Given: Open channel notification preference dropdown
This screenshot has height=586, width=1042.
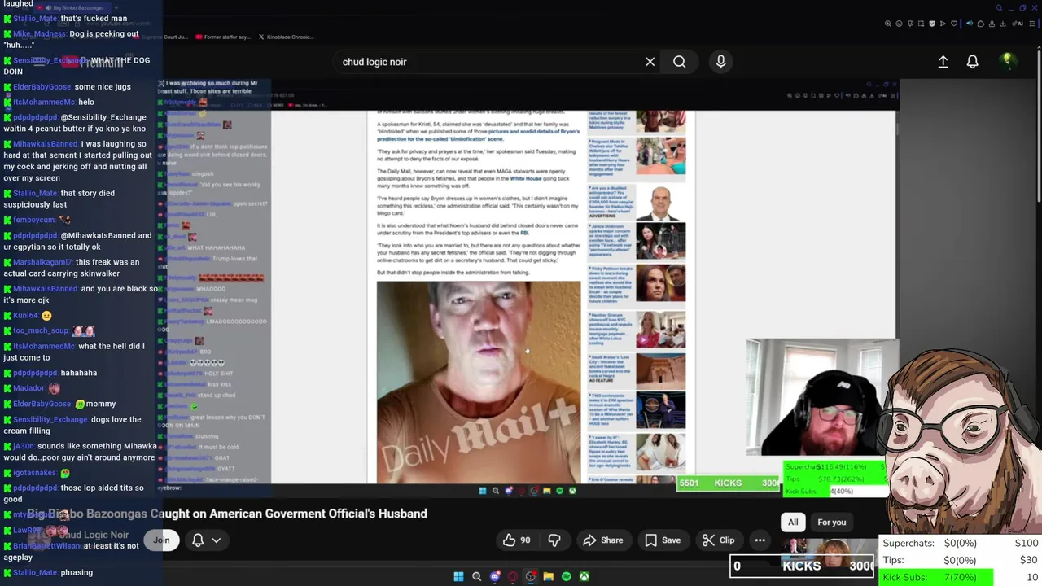Looking at the screenshot, I should tap(205, 540).
